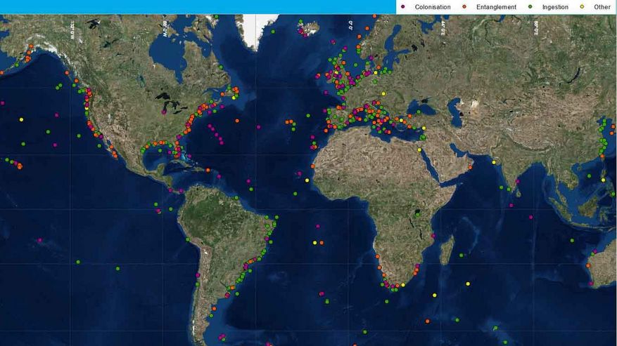
Task: Select the yellow marker in the Arabian Sea
Action: point(494,162)
